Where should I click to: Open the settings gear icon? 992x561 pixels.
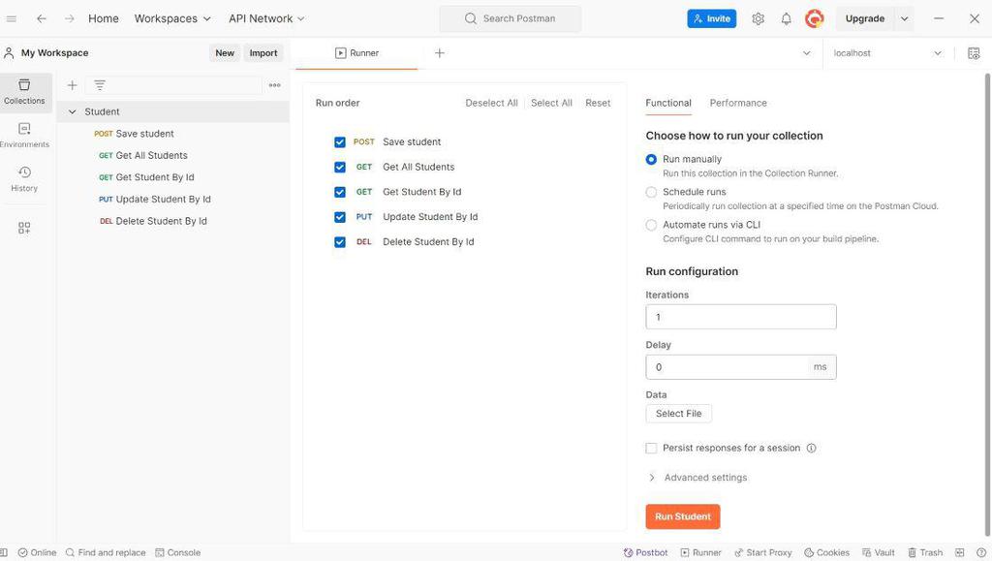tap(758, 18)
